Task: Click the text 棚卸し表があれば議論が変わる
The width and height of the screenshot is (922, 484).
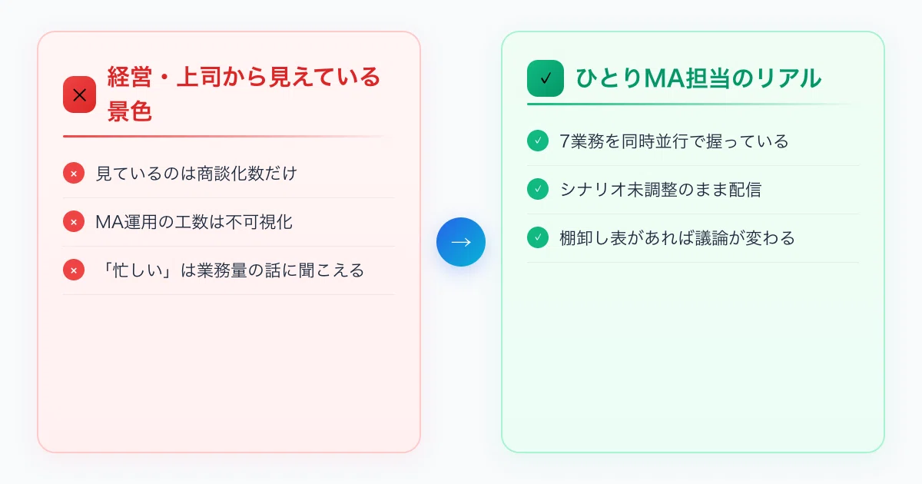Action: pos(677,238)
